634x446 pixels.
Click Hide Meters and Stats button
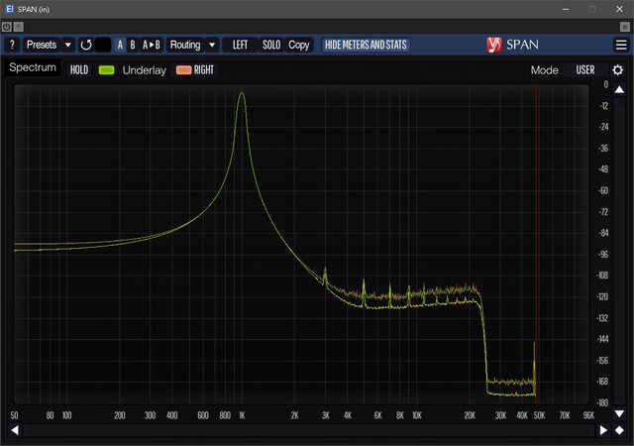coord(366,45)
